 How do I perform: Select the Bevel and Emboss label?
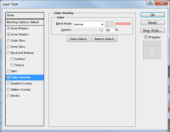(x=22, y=53)
